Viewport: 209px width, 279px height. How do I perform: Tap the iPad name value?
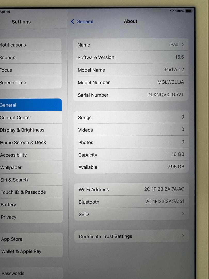click(x=174, y=44)
